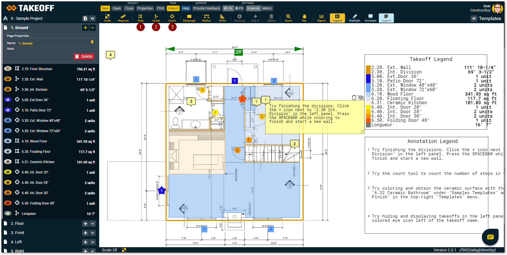This screenshot has height=255, width=507.
Task: Choose the Linear takeoff tool
Action: click(156, 18)
